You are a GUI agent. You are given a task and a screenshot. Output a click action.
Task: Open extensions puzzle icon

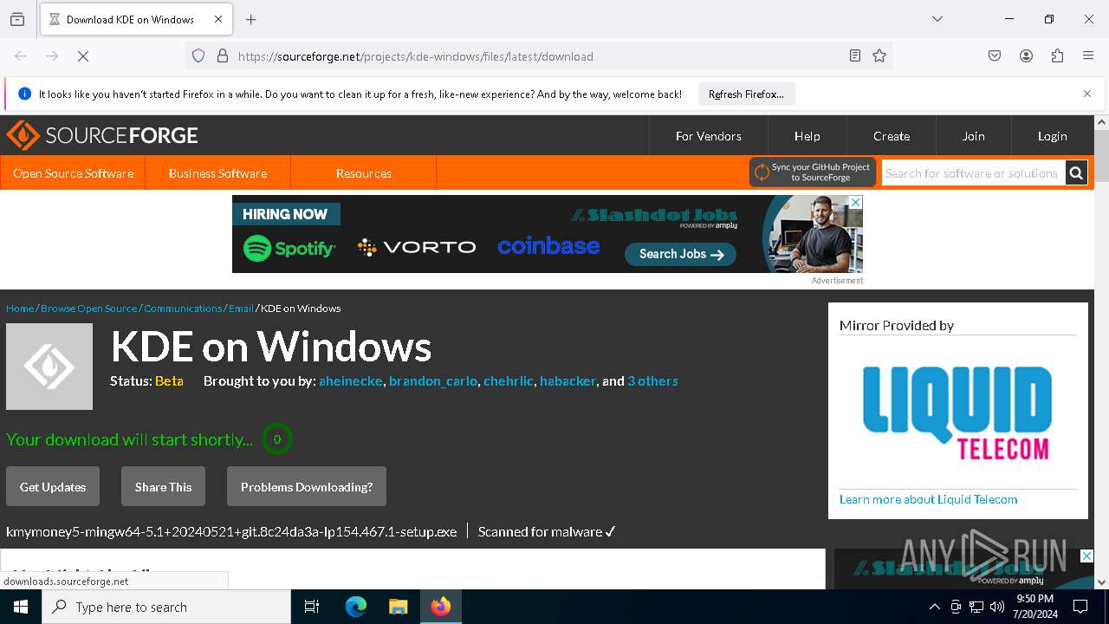[x=1057, y=56]
